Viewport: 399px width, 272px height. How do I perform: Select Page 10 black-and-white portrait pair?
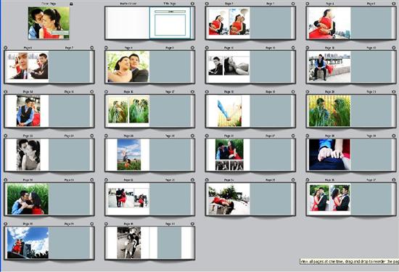[x=229, y=67]
